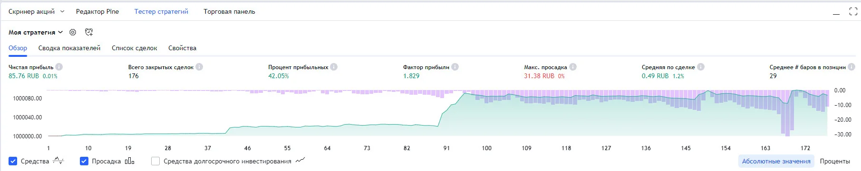Open the Список сделок tab

[x=135, y=48]
